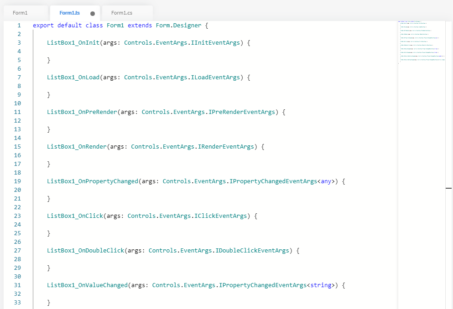Click the 'string' type keyword on line 31
The width and height of the screenshot is (453, 309).
(x=321, y=285)
